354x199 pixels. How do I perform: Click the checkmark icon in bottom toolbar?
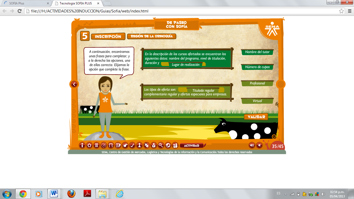pyautogui.click(x=132, y=145)
